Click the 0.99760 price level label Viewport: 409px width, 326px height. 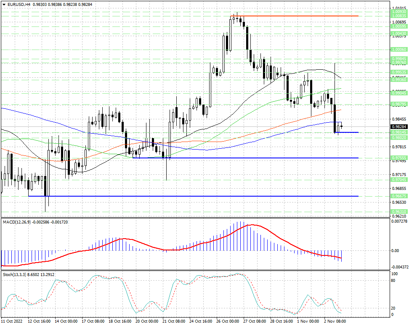(399, 63)
